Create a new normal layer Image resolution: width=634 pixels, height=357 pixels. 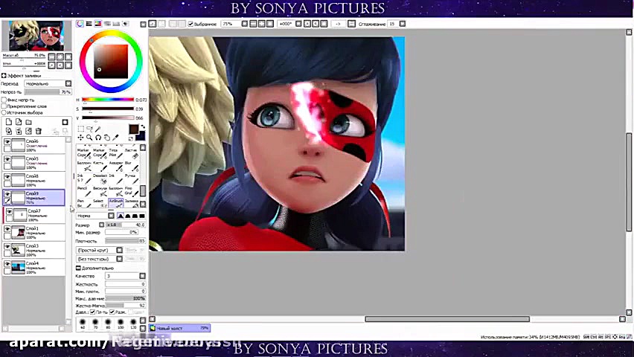[x=9, y=122]
